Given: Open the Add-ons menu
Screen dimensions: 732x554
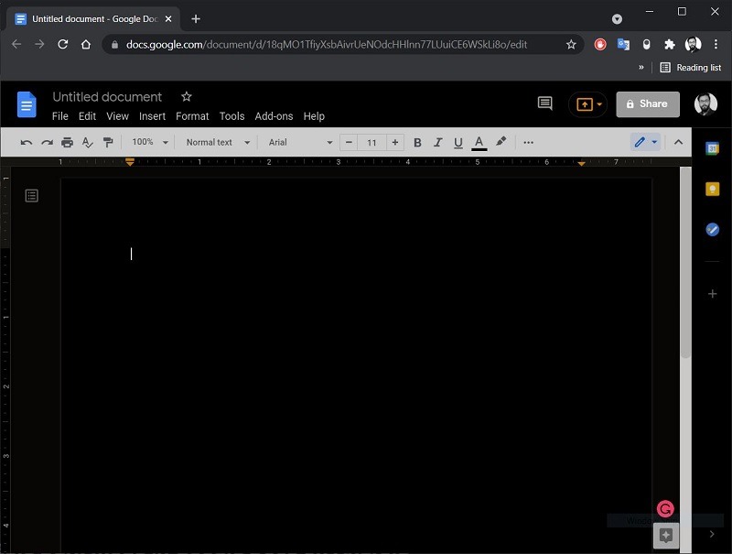Looking at the screenshot, I should [x=274, y=116].
